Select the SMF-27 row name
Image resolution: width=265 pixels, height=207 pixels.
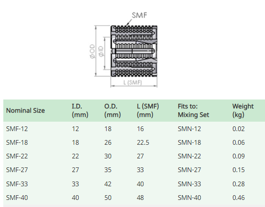pos(17,170)
